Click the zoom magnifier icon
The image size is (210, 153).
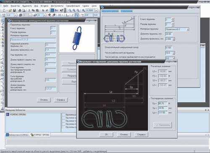tap(70, 11)
